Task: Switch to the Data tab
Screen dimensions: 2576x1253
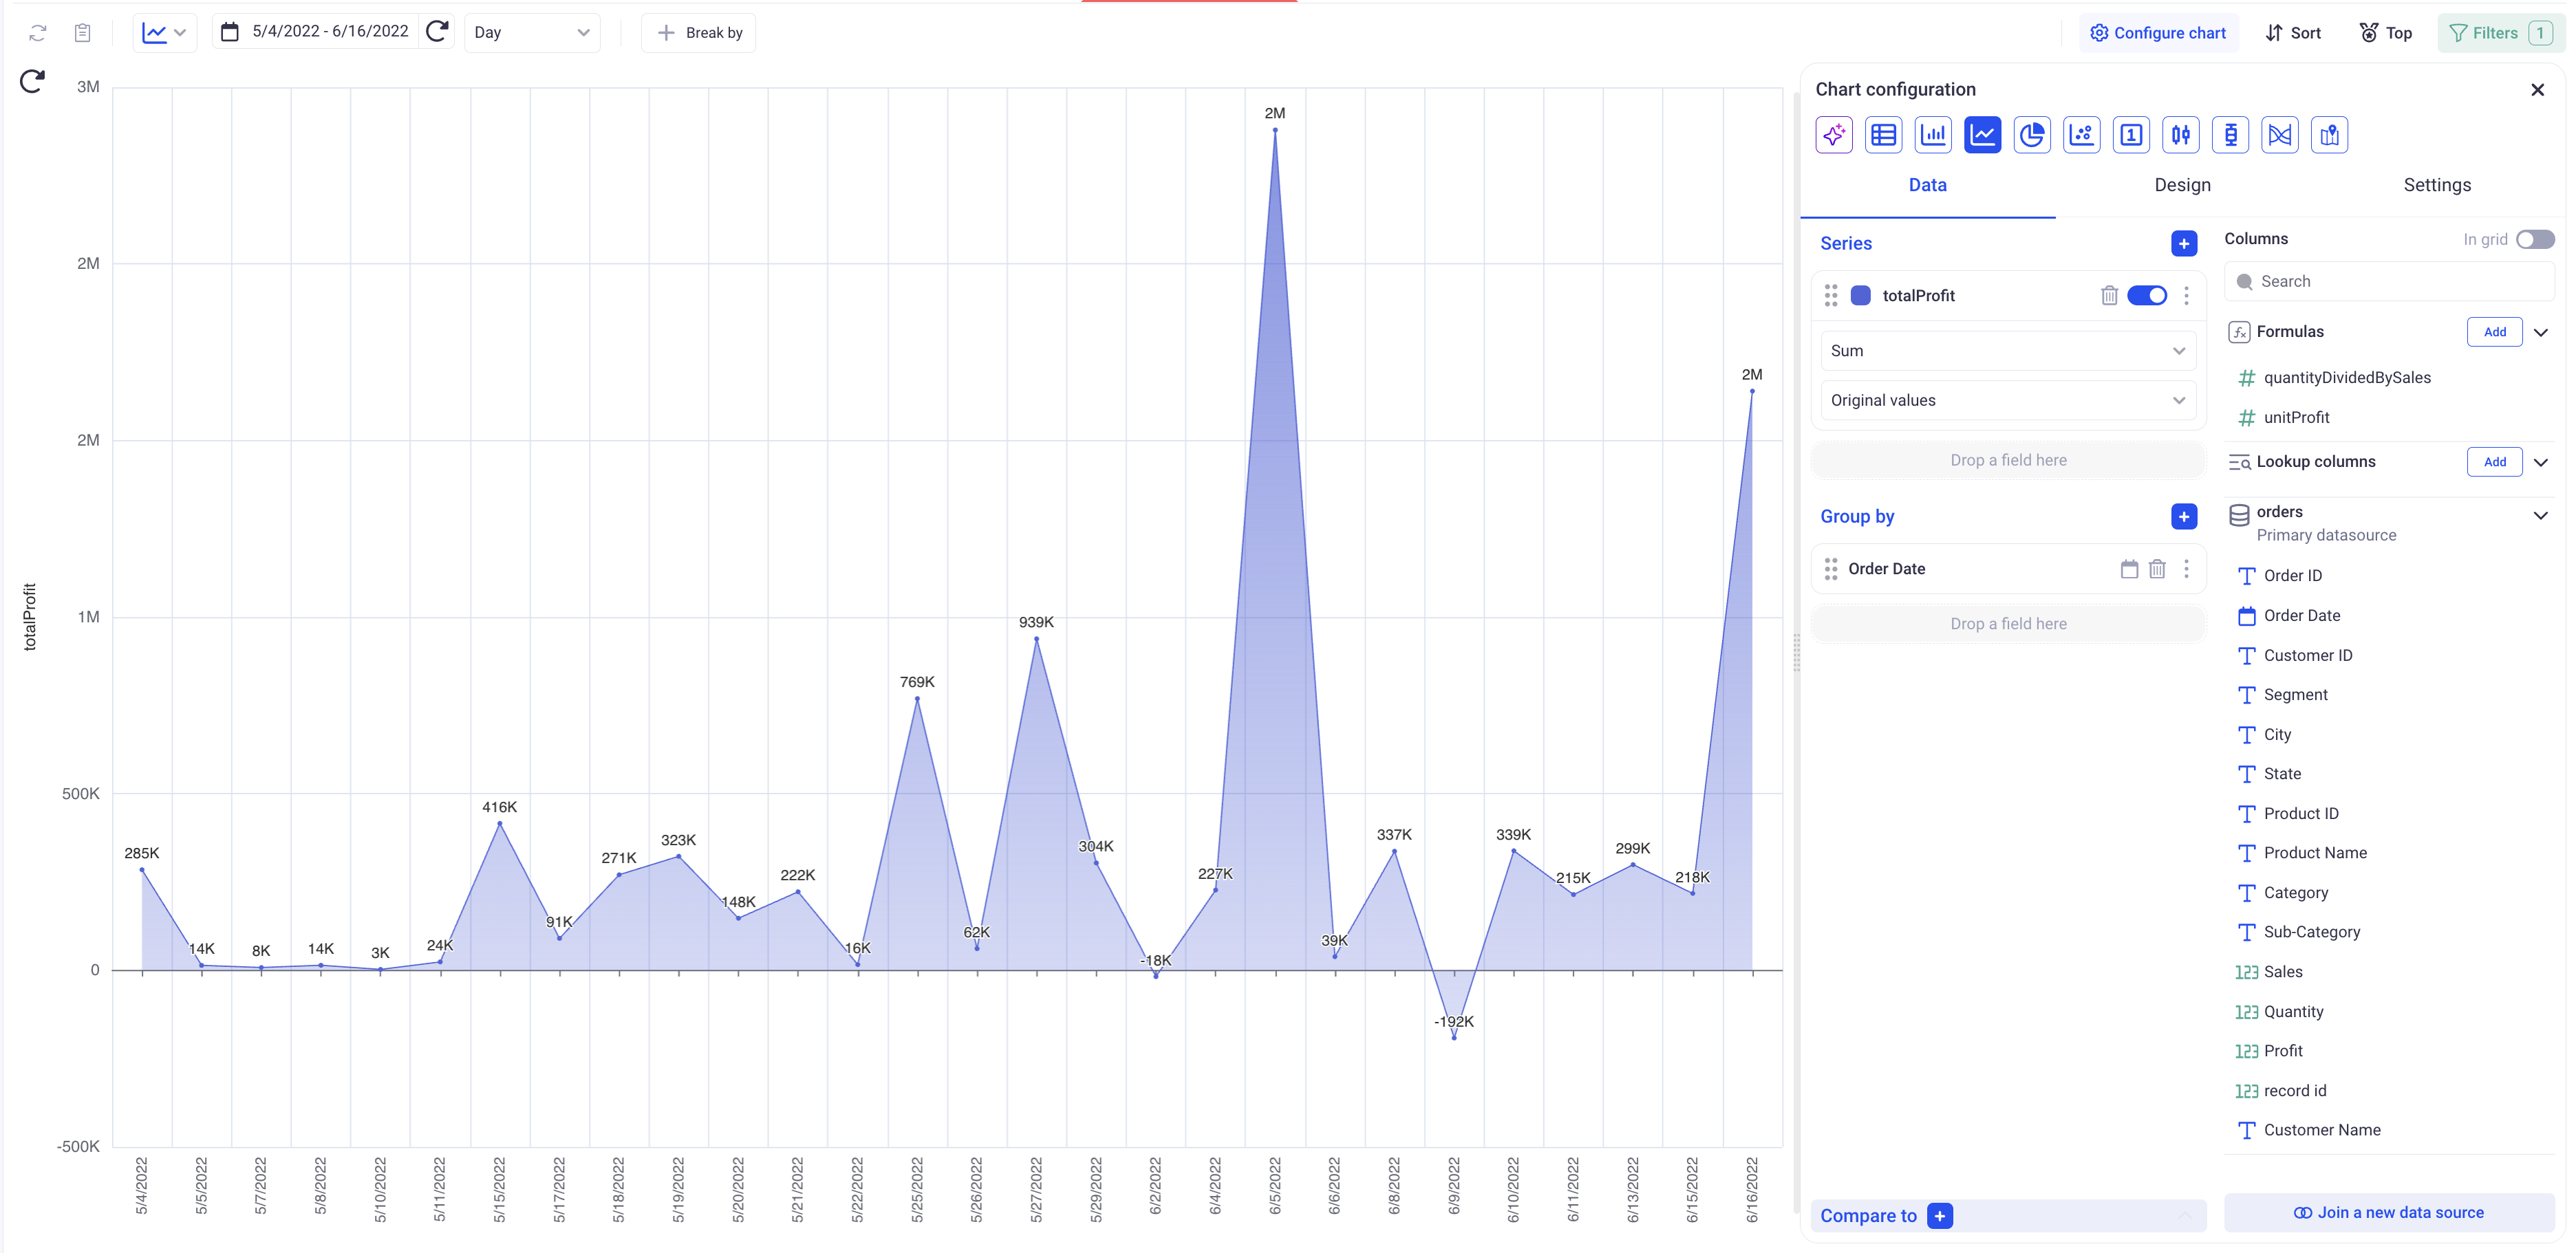Action: [x=1927, y=185]
